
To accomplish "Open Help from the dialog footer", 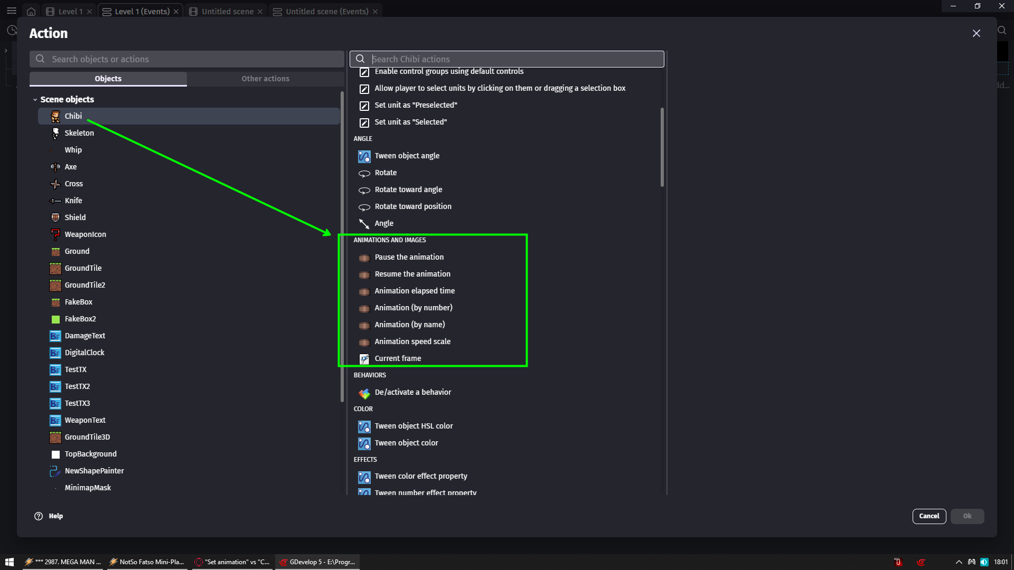I will [48, 516].
